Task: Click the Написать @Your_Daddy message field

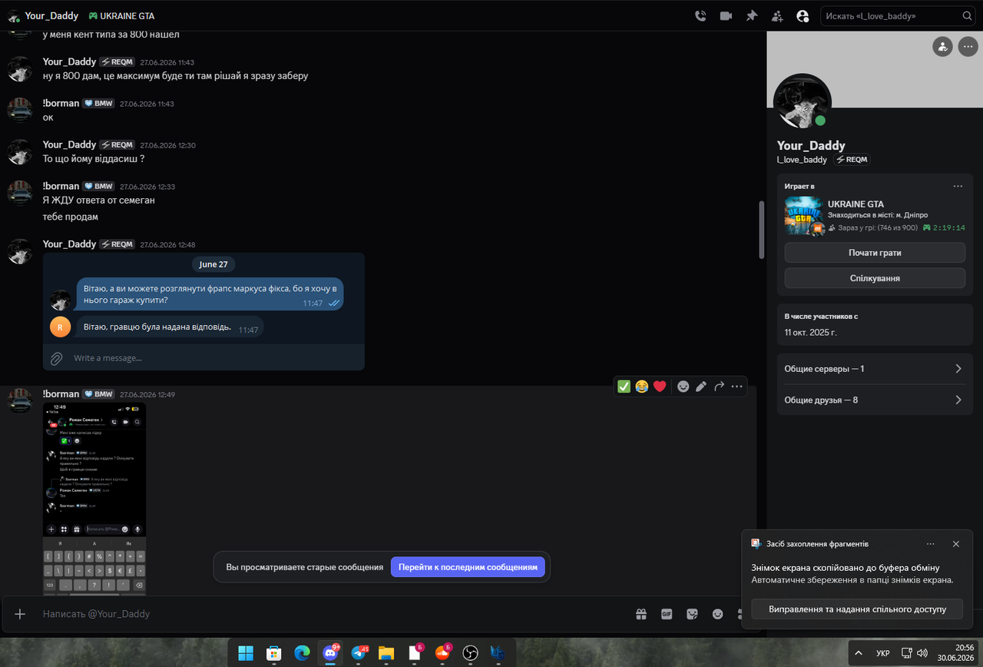Action: (x=330, y=614)
